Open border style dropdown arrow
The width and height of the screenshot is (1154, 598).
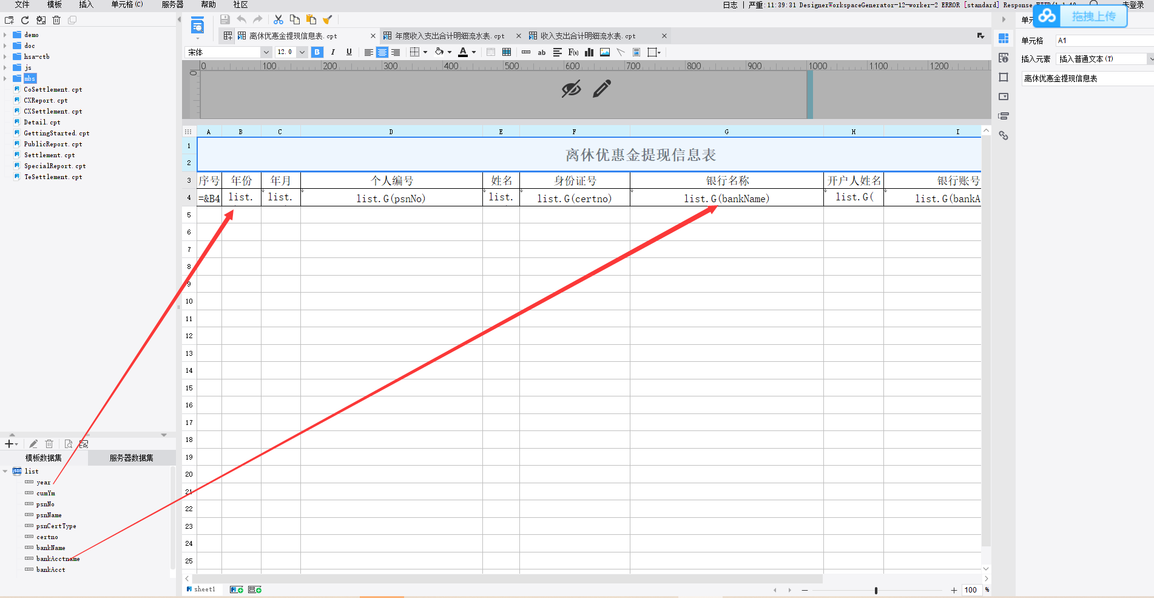(425, 52)
